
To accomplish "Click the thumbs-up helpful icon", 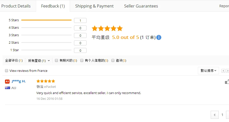I will click(x=227, y=82).
